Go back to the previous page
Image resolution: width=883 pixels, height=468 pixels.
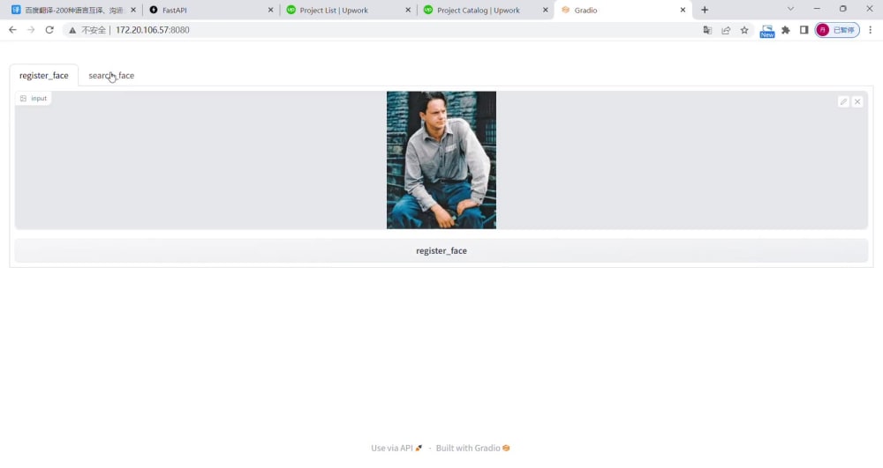(12, 30)
